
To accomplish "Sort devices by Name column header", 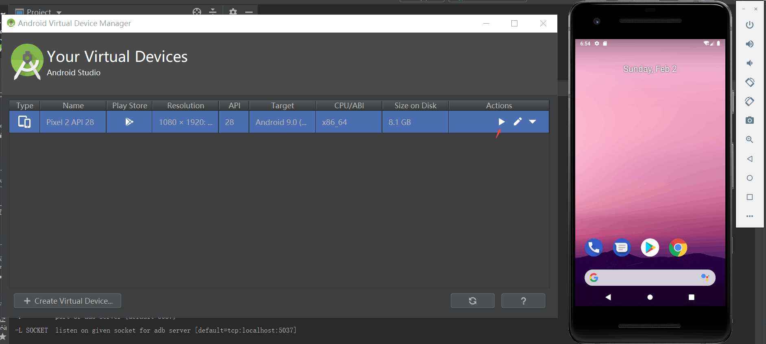I will (x=73, y=105).
